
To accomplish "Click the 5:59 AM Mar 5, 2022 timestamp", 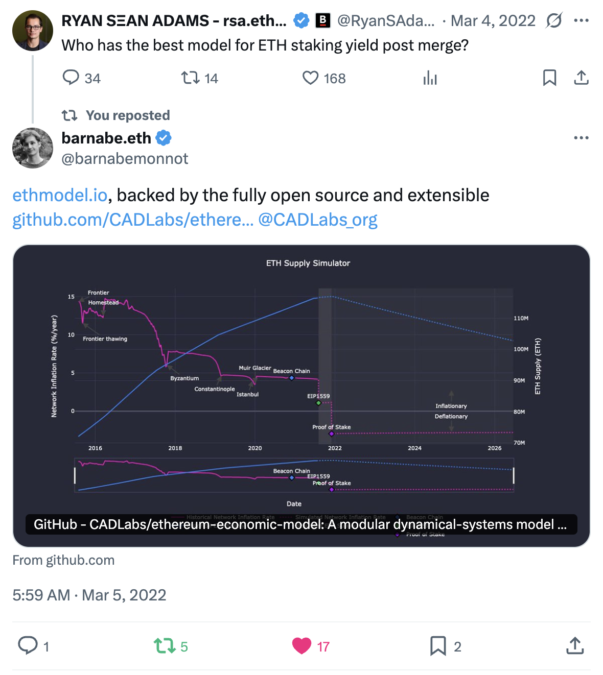I will click(89, 595).
